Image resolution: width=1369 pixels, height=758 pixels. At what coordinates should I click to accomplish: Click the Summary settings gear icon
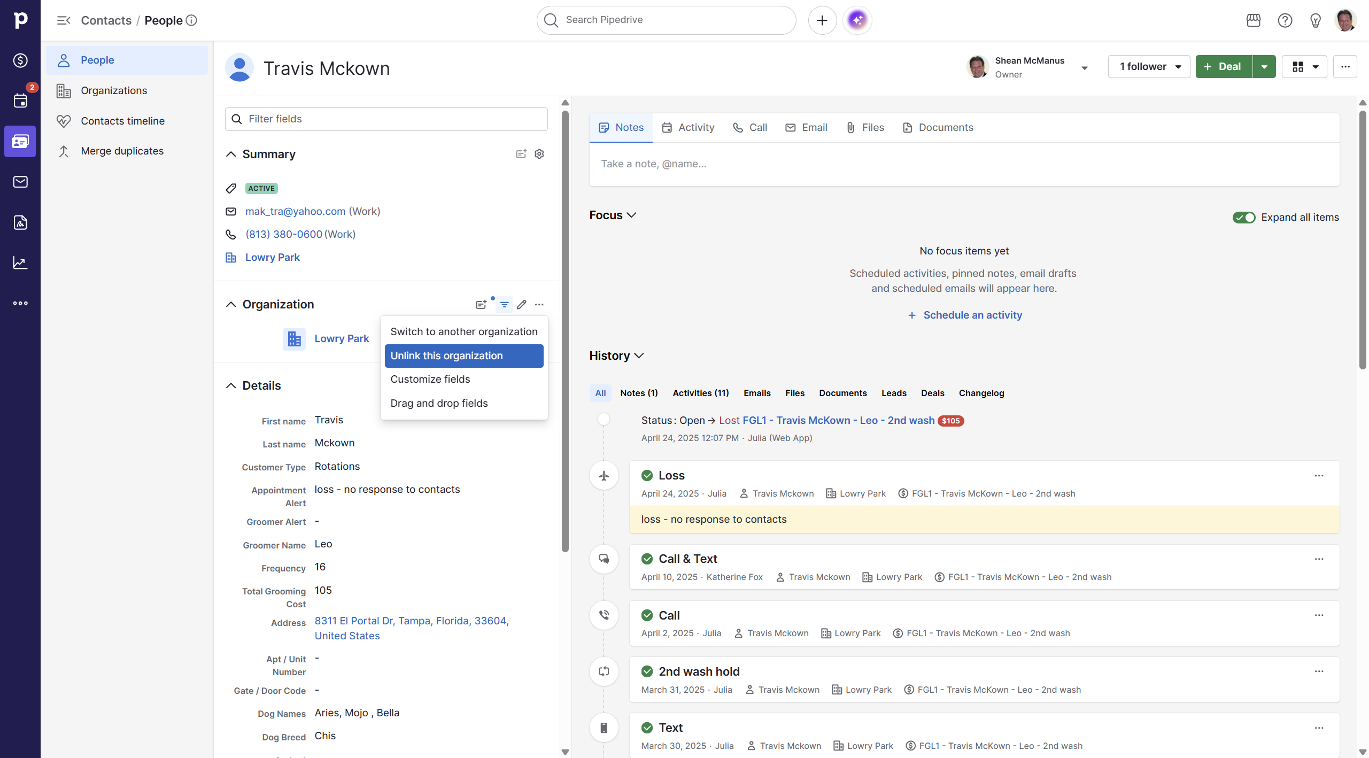tap(539, 154)
